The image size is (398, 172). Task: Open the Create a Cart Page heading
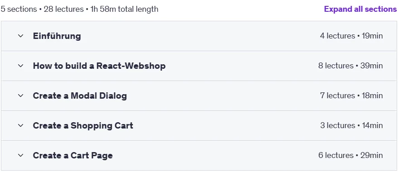click(x=73, y=155)
